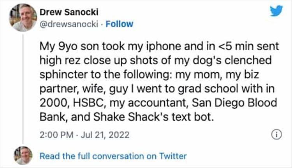292x168 pixels.
Task: Click the line starting 'My 9yo son'
Action: (x=159, y=47)
